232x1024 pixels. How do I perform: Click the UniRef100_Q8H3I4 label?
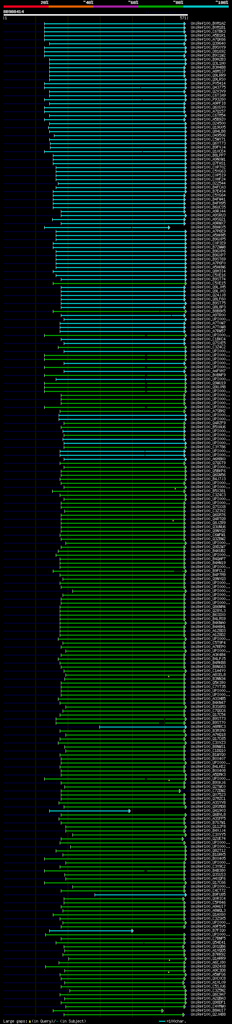[208, 271]
